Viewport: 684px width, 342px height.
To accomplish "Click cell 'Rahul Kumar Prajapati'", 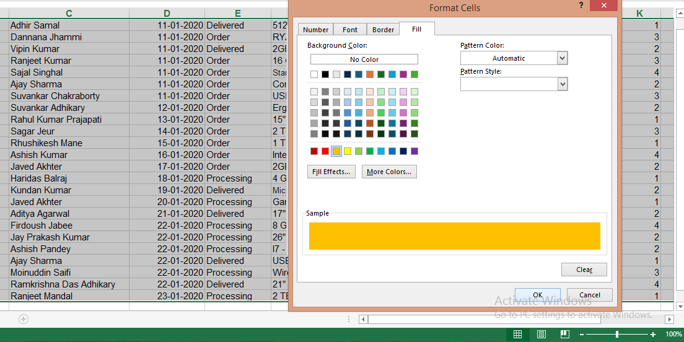I will (x=69, y=120).
